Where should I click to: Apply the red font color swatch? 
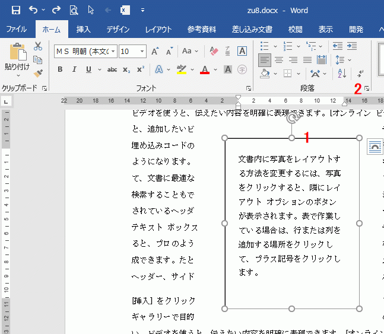click(x=205, y=70)
